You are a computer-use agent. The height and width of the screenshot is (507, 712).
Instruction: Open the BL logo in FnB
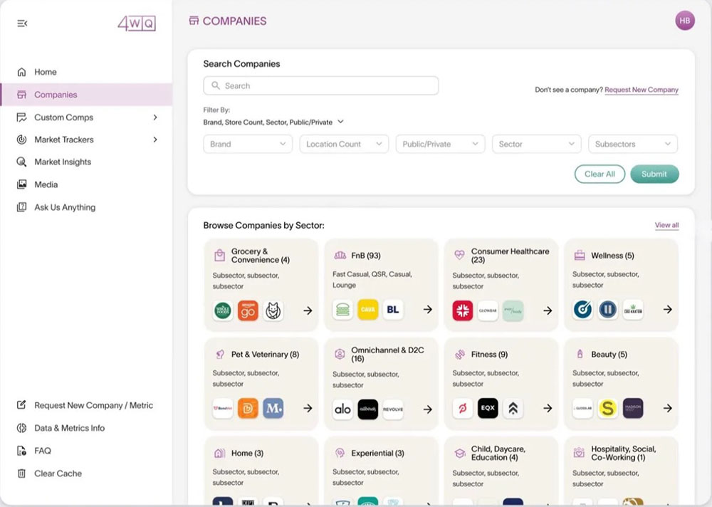tap(393, 309)
